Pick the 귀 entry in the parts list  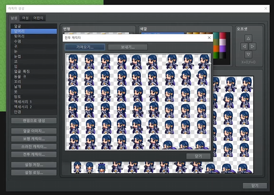pos(34,46)
